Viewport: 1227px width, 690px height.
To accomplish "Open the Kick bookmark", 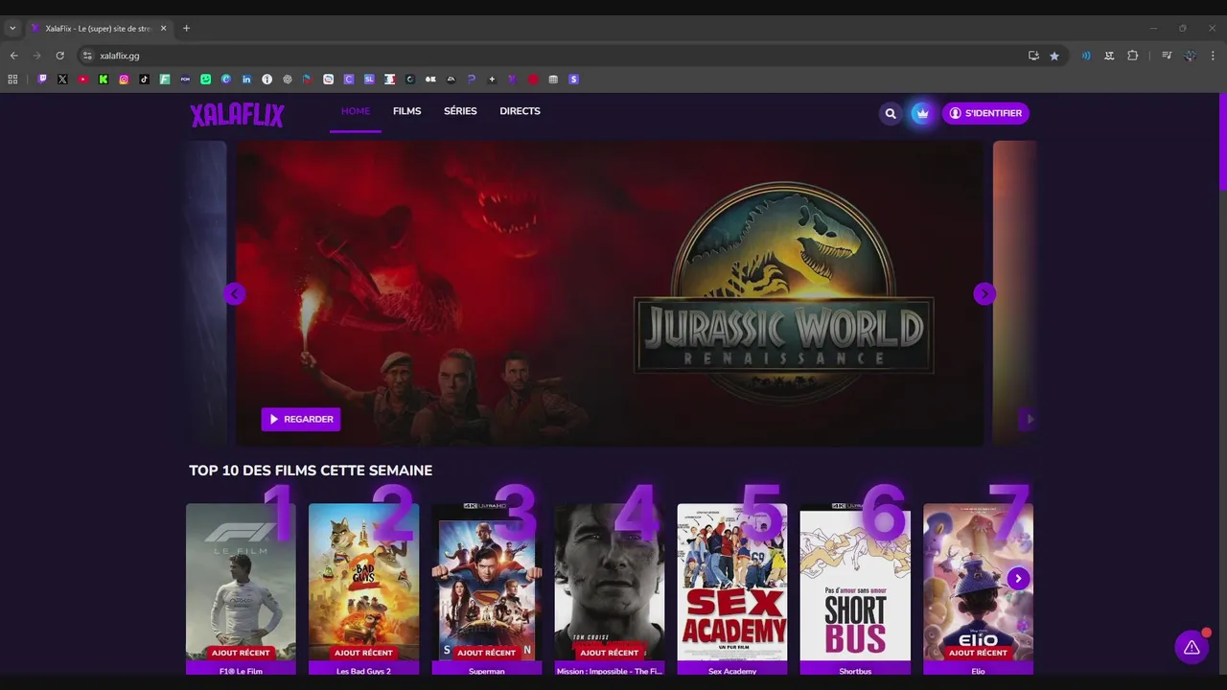I will point(104,80).
